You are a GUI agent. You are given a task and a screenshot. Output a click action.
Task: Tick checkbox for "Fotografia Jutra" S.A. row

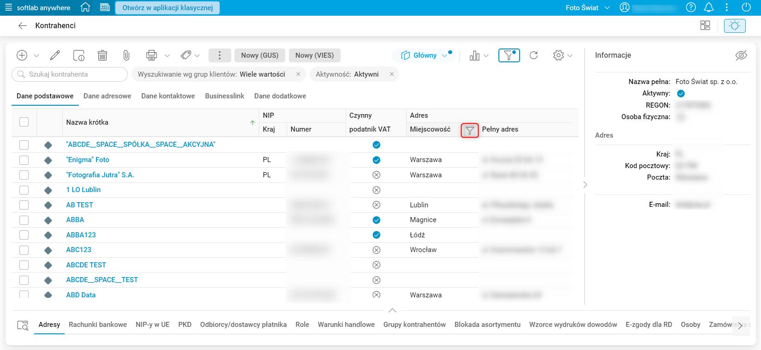[24, 175]
